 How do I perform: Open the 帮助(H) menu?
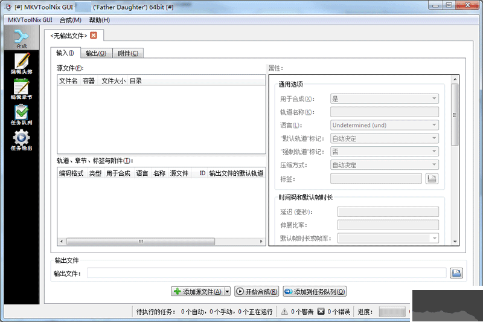point(100,20)
